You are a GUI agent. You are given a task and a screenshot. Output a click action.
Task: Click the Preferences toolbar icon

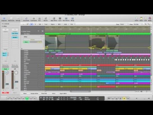[11, 19]
